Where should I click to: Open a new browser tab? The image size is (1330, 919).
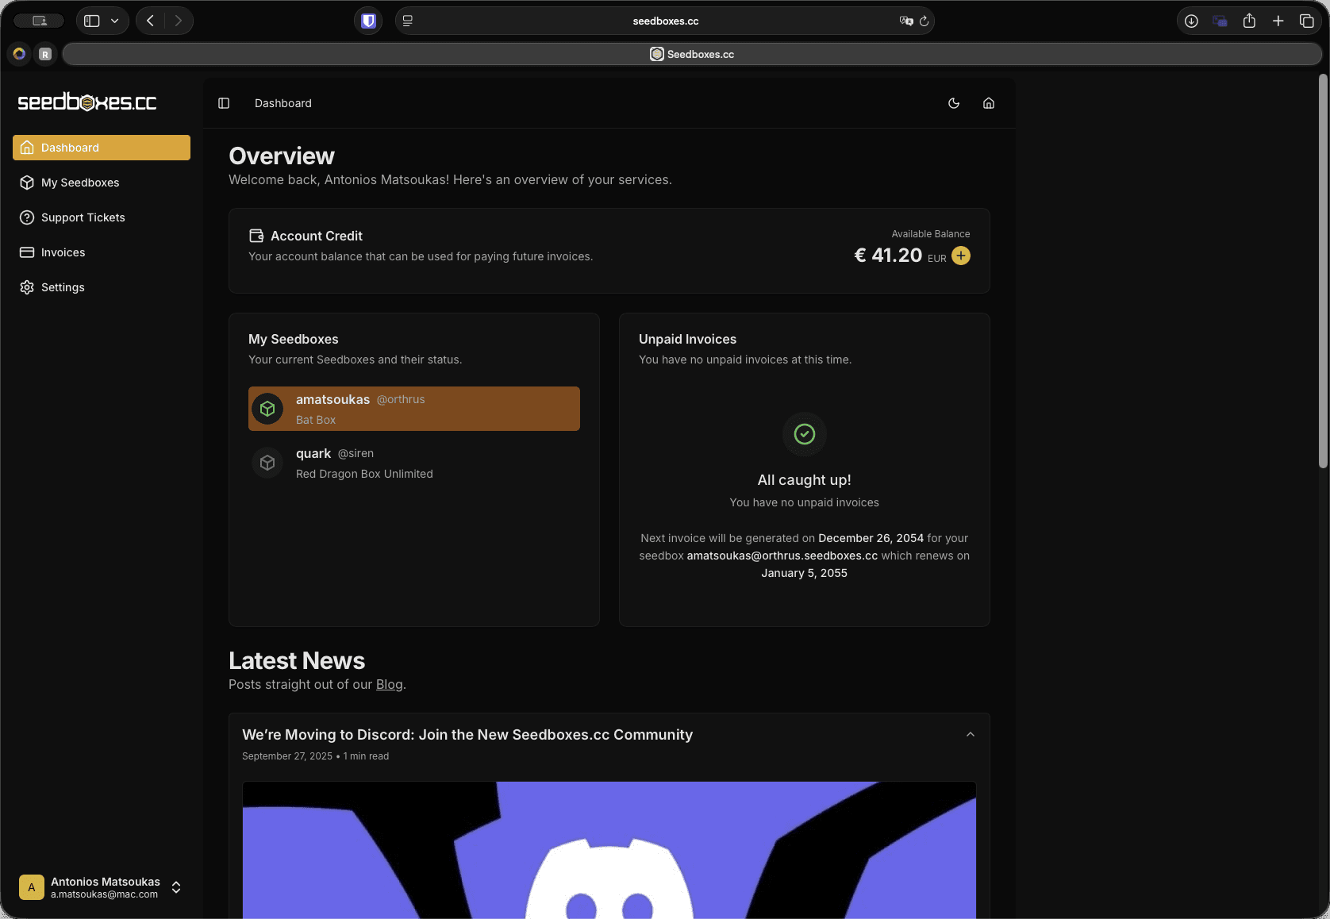click(x=1278, y=21)
